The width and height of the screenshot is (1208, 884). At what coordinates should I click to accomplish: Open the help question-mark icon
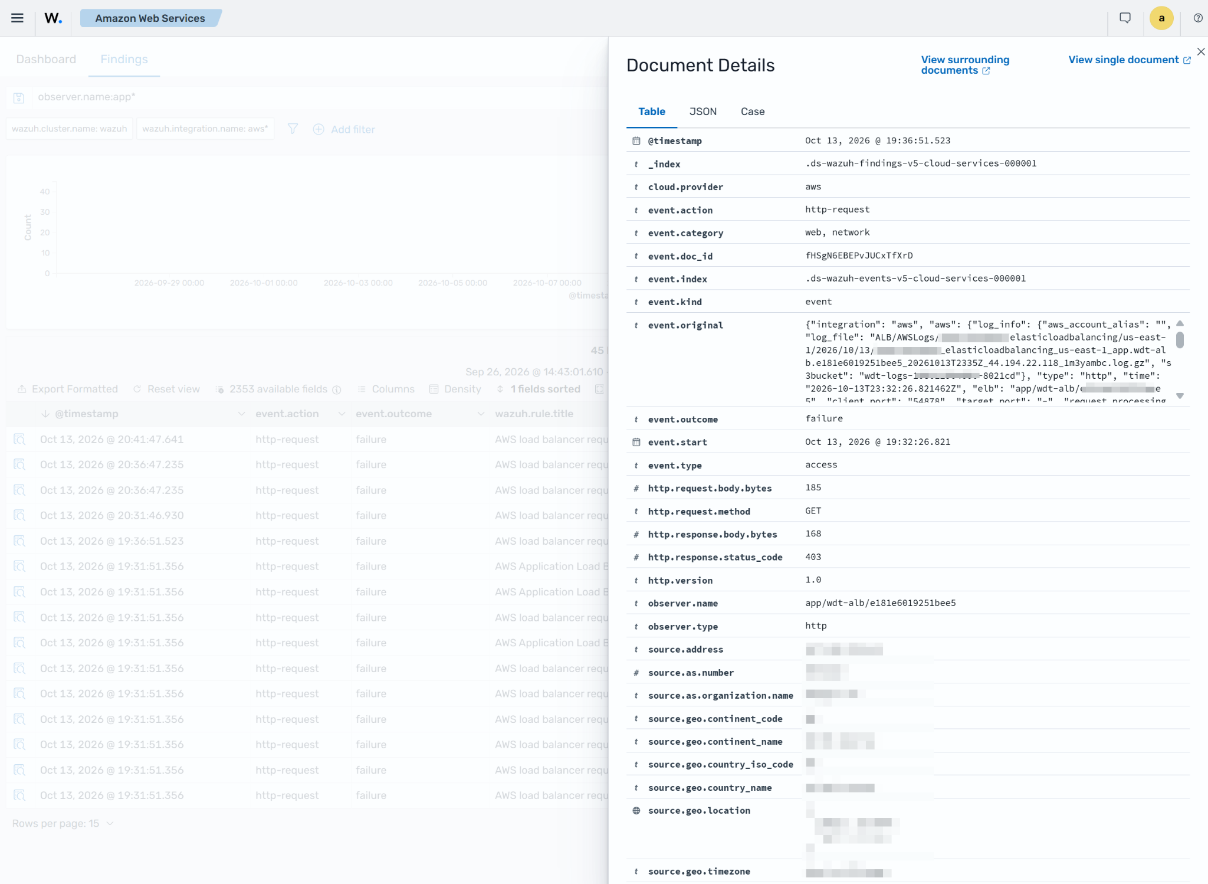coord(1198,18)
